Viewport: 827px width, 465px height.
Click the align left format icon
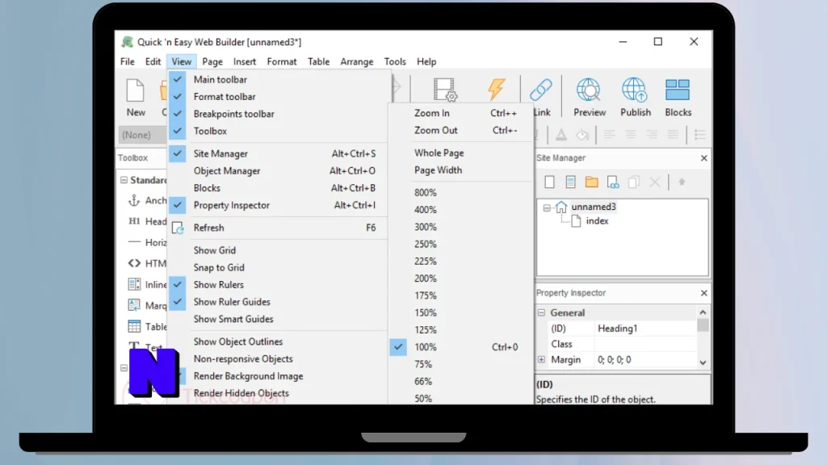point(609,135)
